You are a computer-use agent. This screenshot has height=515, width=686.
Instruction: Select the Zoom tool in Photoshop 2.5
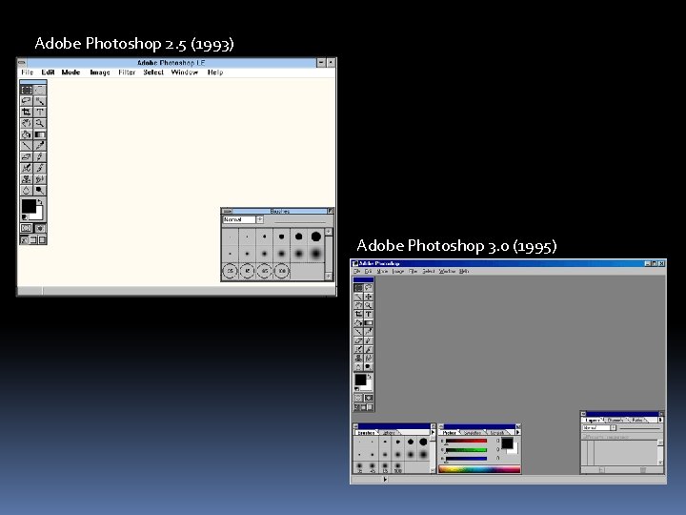[x=40, y=123]
